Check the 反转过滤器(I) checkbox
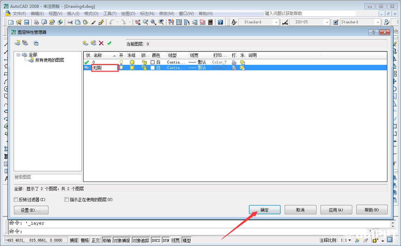This screenshot has width=401, height=246. [x=16, y=199]
